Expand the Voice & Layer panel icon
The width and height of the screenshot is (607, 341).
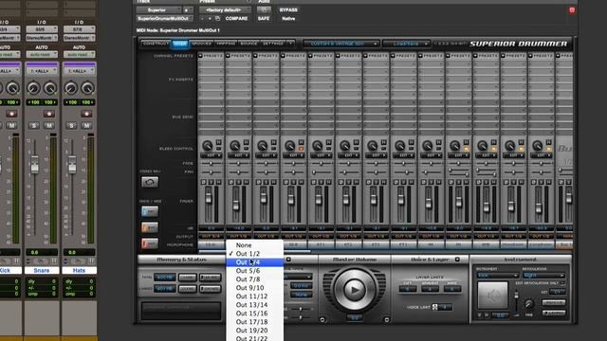457,260
